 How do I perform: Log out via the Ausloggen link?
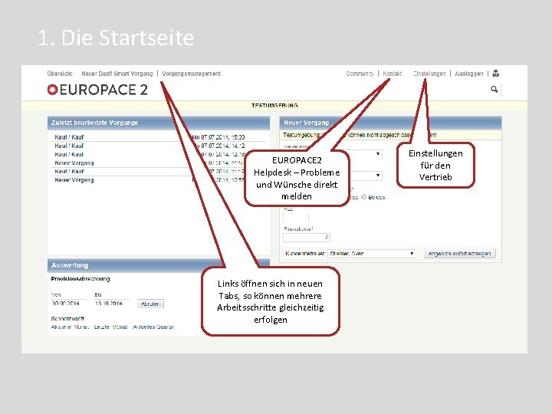[469, 74]
